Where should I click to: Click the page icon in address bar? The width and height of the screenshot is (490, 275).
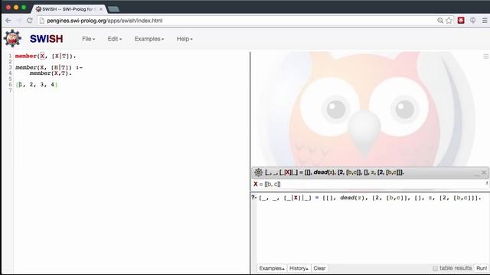[42, 21]
